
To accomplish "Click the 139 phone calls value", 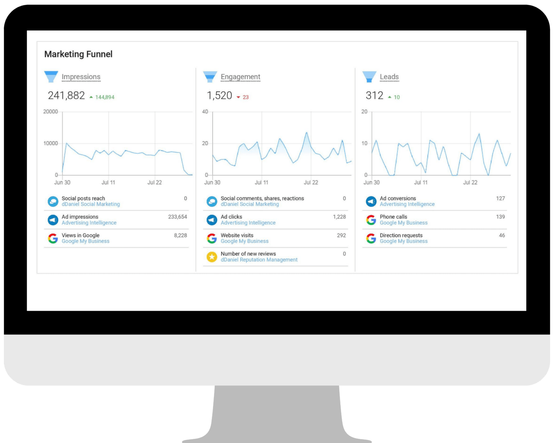I will pyautogui.click(x=500, y=217).
